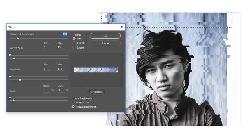Cancel the Wave filter dialog
Viewport: 248px width, 135px height.
105,43
